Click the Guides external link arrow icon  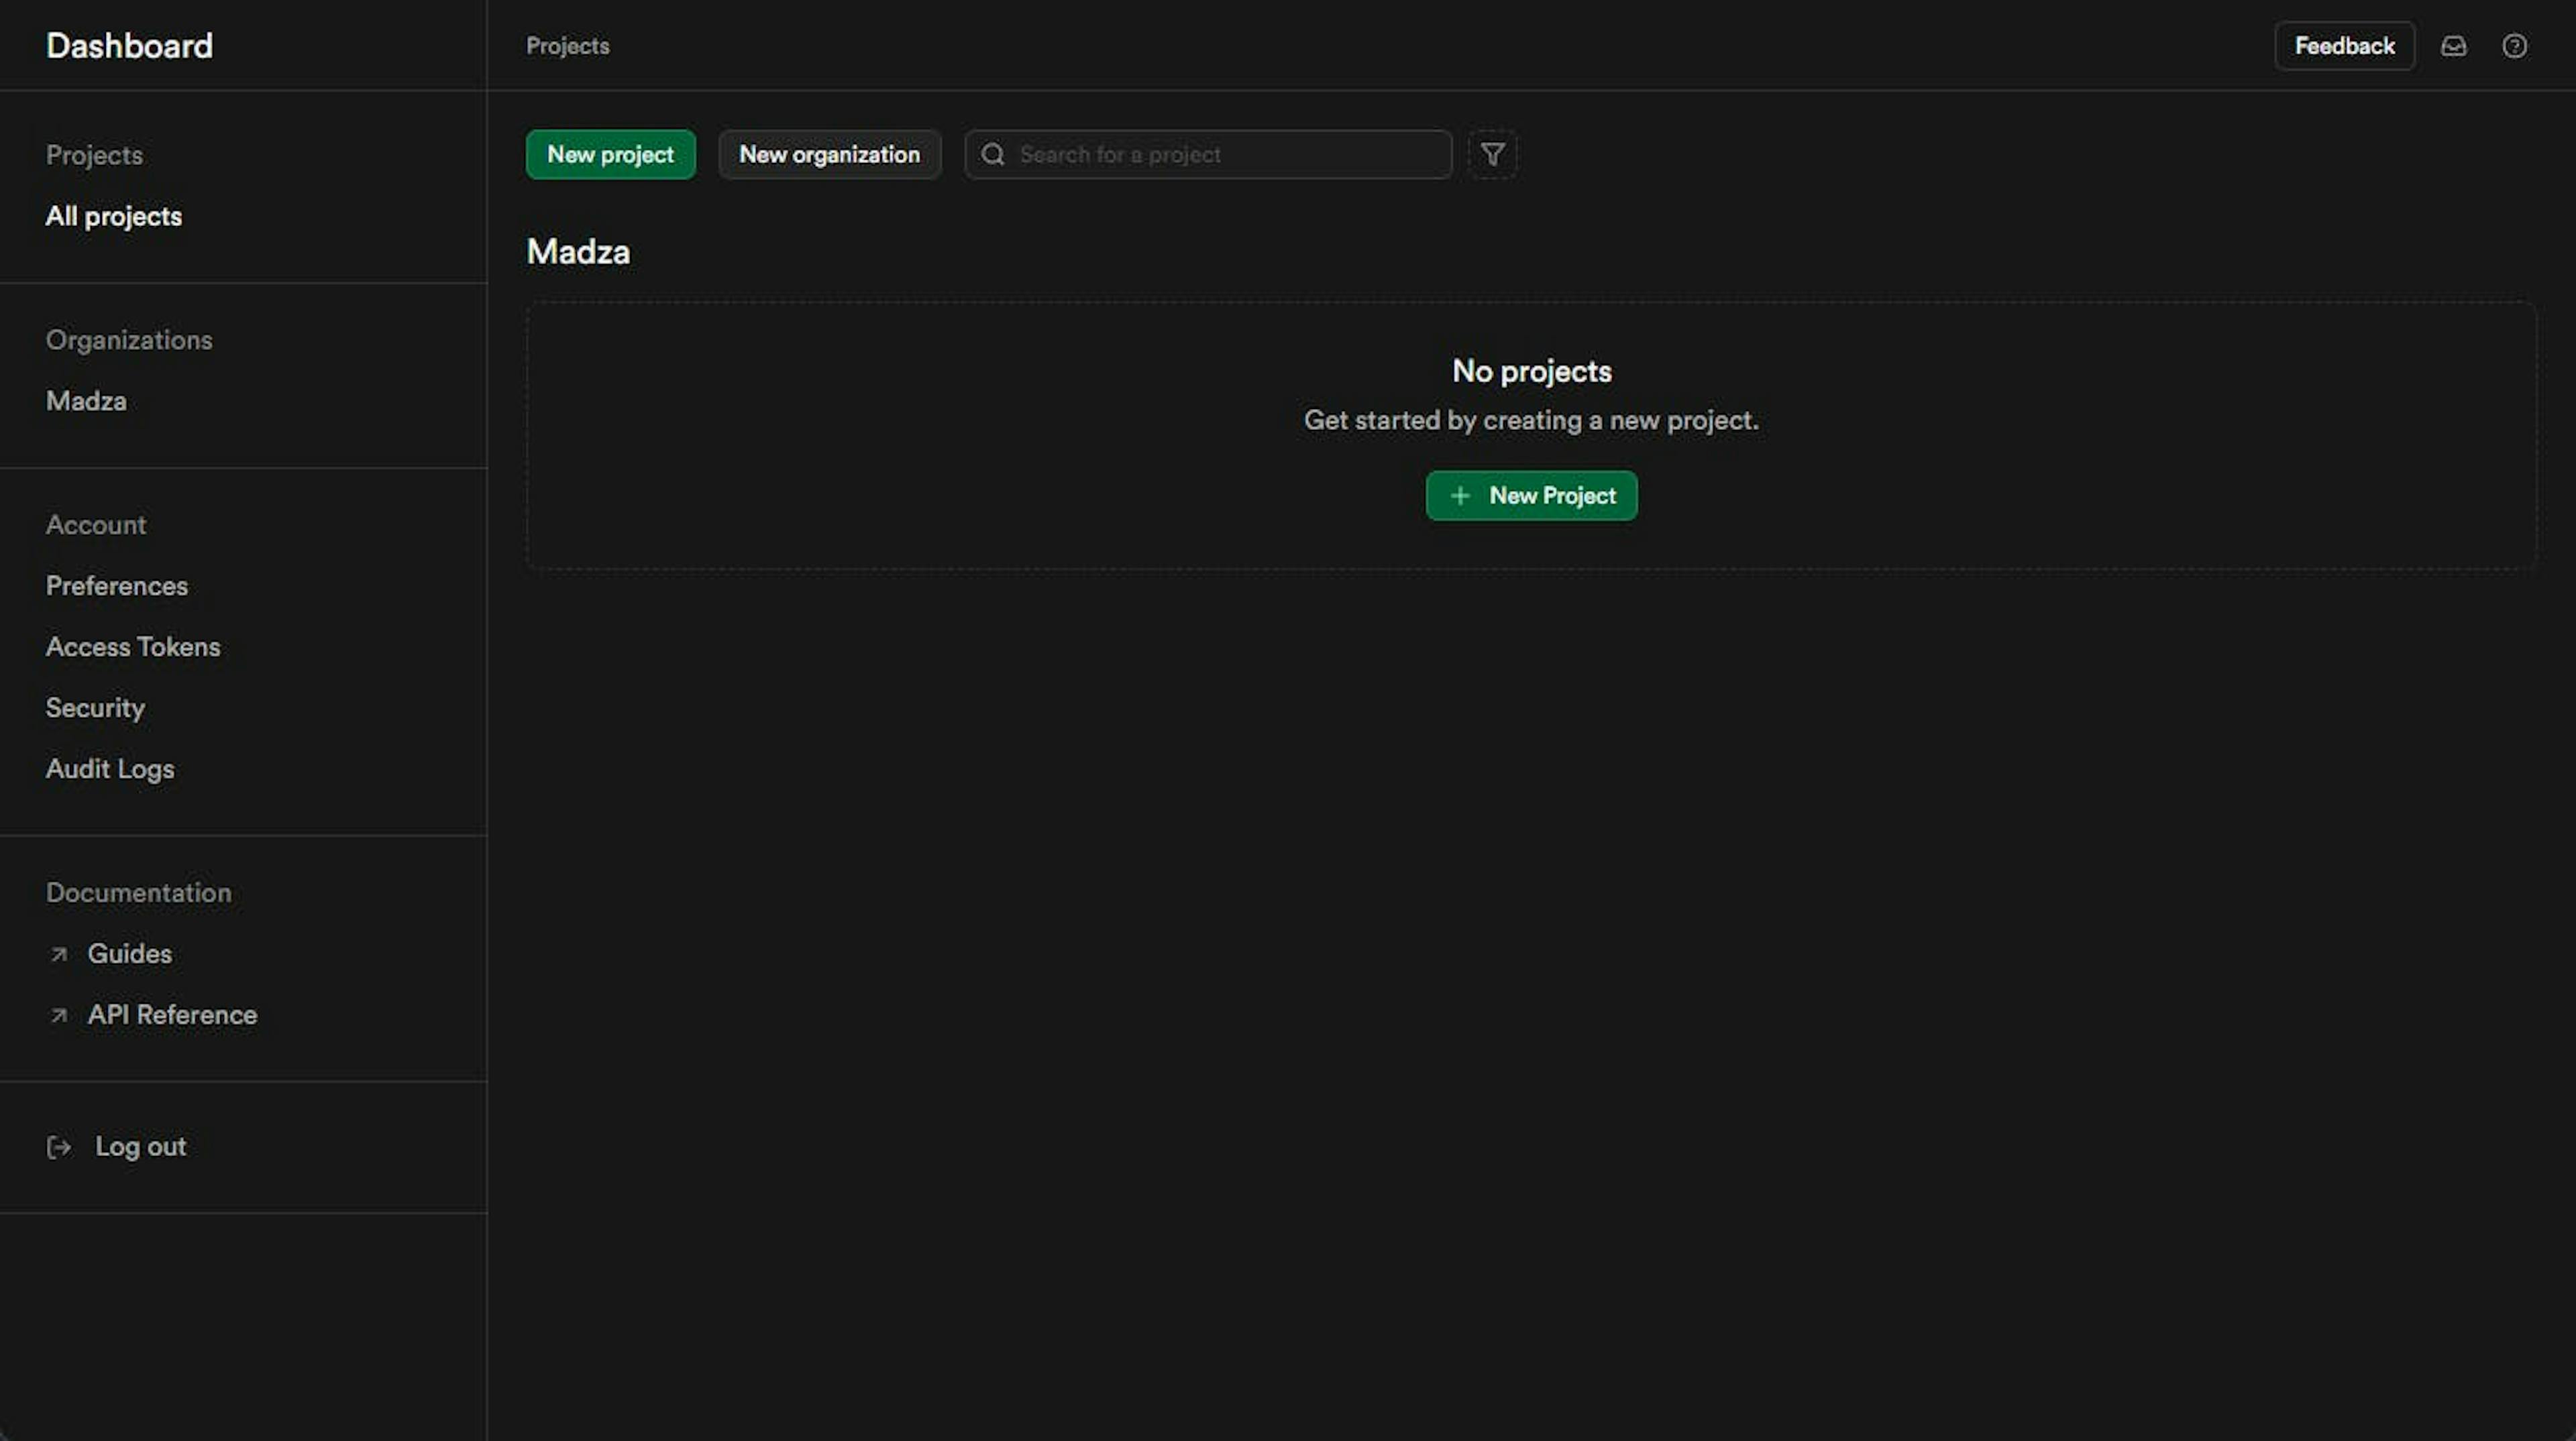click(x=59, y=954)
